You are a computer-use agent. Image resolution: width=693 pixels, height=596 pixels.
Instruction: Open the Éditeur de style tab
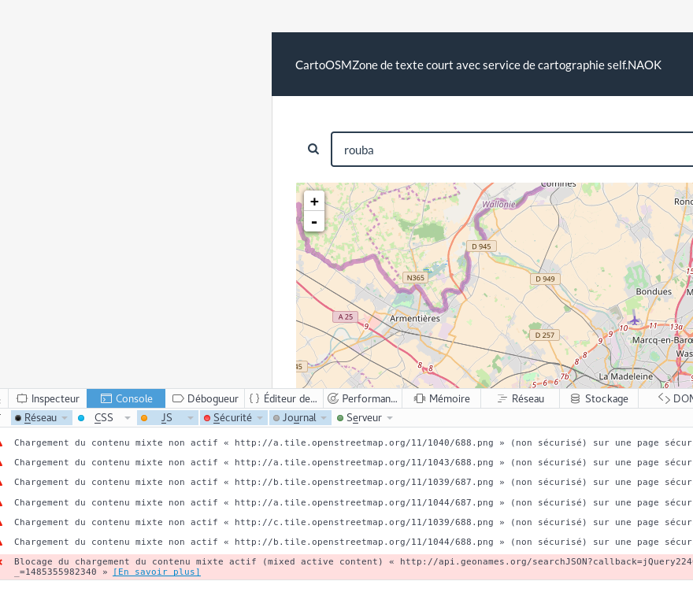283,398
